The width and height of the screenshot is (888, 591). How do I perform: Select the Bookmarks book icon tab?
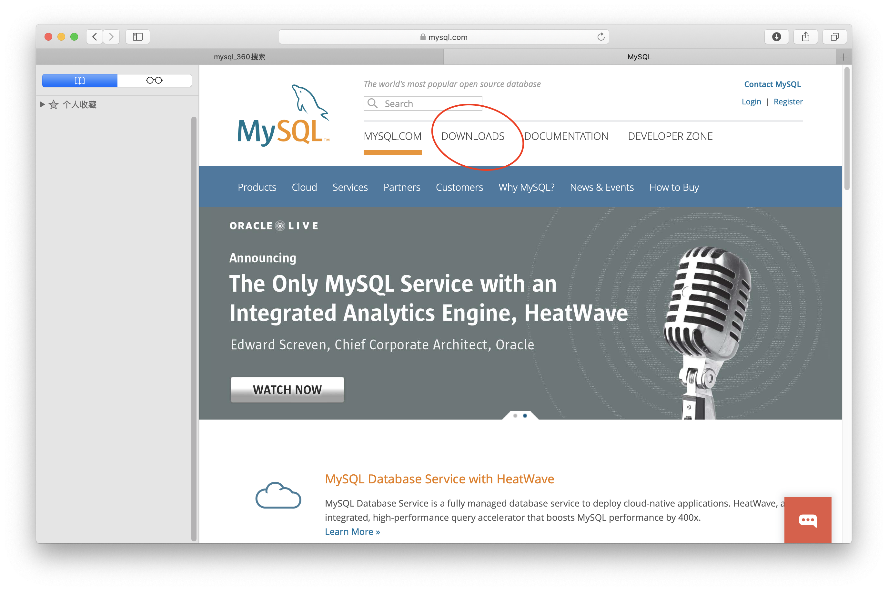[80, 80]
